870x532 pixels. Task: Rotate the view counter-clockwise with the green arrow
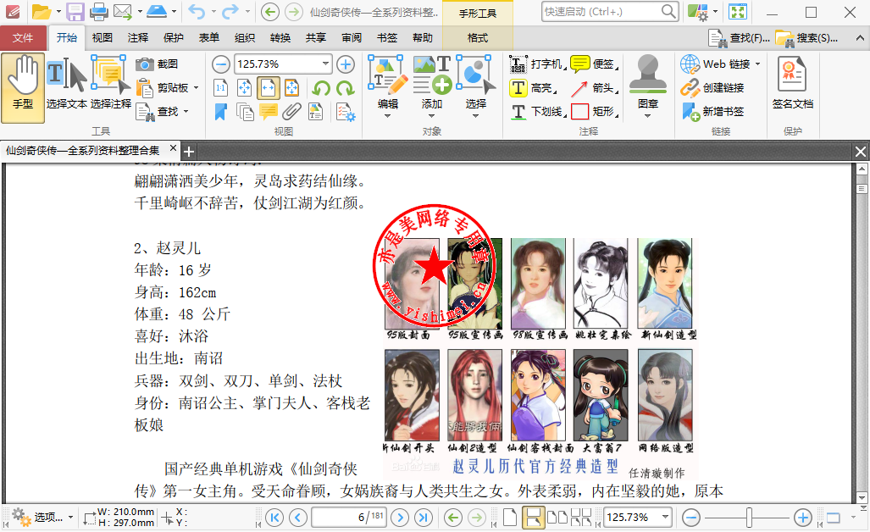321,88
